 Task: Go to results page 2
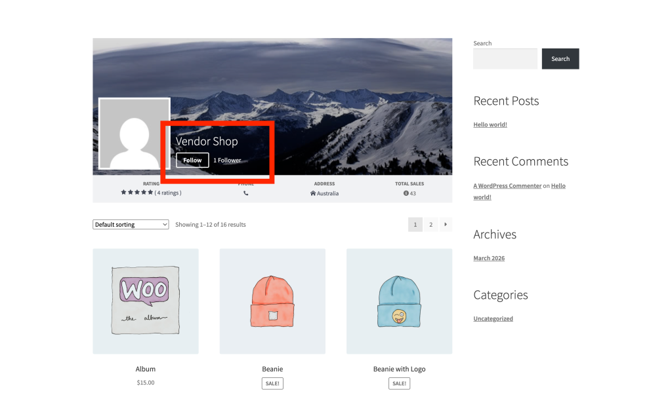[x=430, y=225]
